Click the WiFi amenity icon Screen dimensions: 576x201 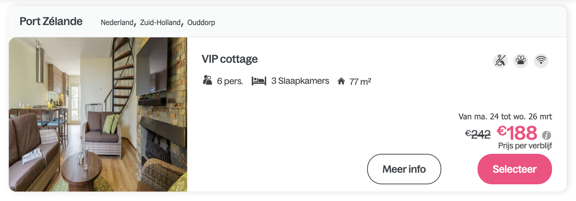tap(541, 61)
